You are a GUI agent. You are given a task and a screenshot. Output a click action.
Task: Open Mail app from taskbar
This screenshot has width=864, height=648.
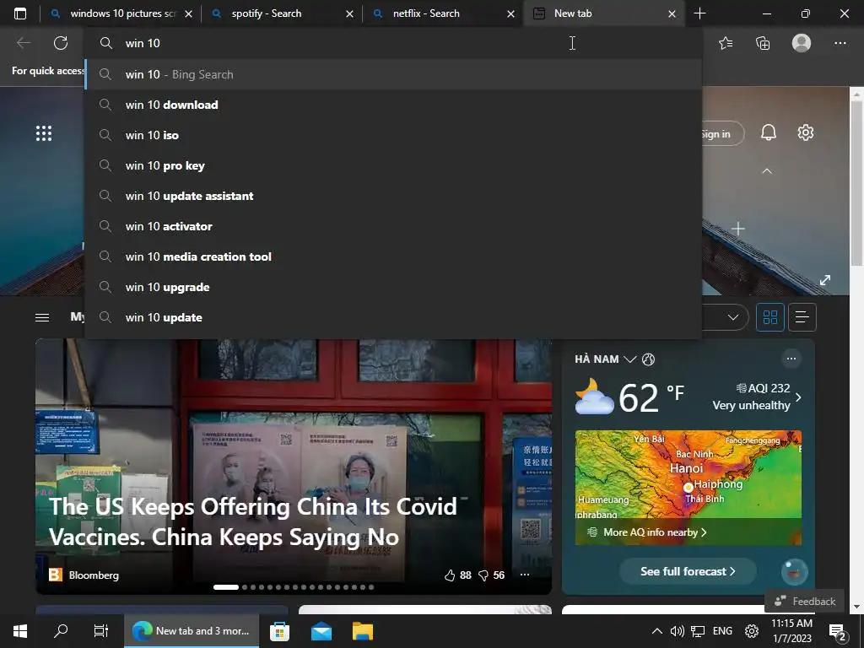pos(321,631)
